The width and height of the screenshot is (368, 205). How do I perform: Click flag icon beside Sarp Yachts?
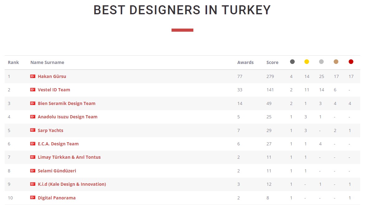tap(33, 130)
